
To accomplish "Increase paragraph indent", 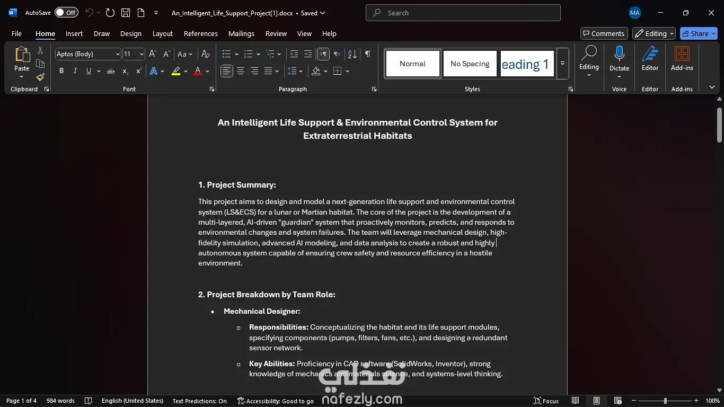I will tap(308, 54).
